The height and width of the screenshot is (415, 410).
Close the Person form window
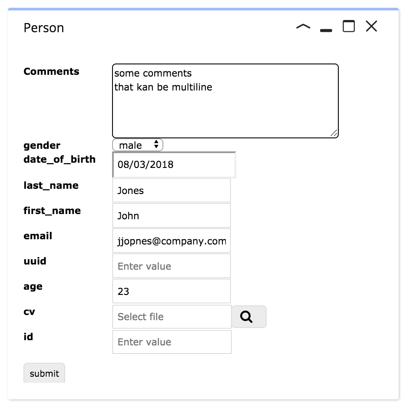pyautogui.click(x=371, y=26)
